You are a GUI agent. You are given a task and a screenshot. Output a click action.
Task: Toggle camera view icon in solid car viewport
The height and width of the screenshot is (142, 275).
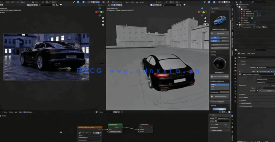coord(206,24)
